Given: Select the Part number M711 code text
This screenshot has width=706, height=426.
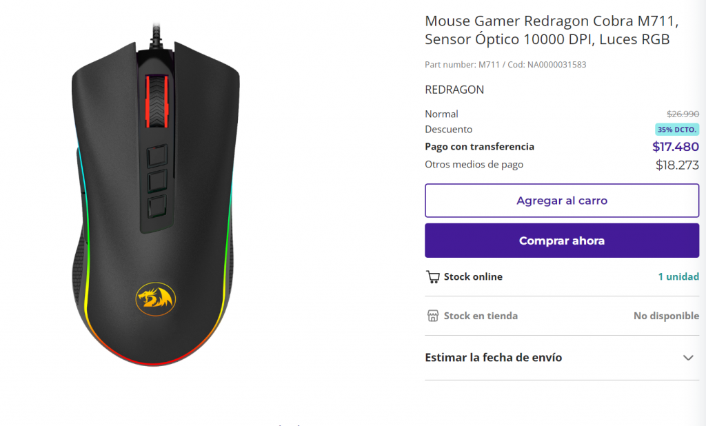Looking at the screenshot, I should pyautogui.click(x=505, y=64).
